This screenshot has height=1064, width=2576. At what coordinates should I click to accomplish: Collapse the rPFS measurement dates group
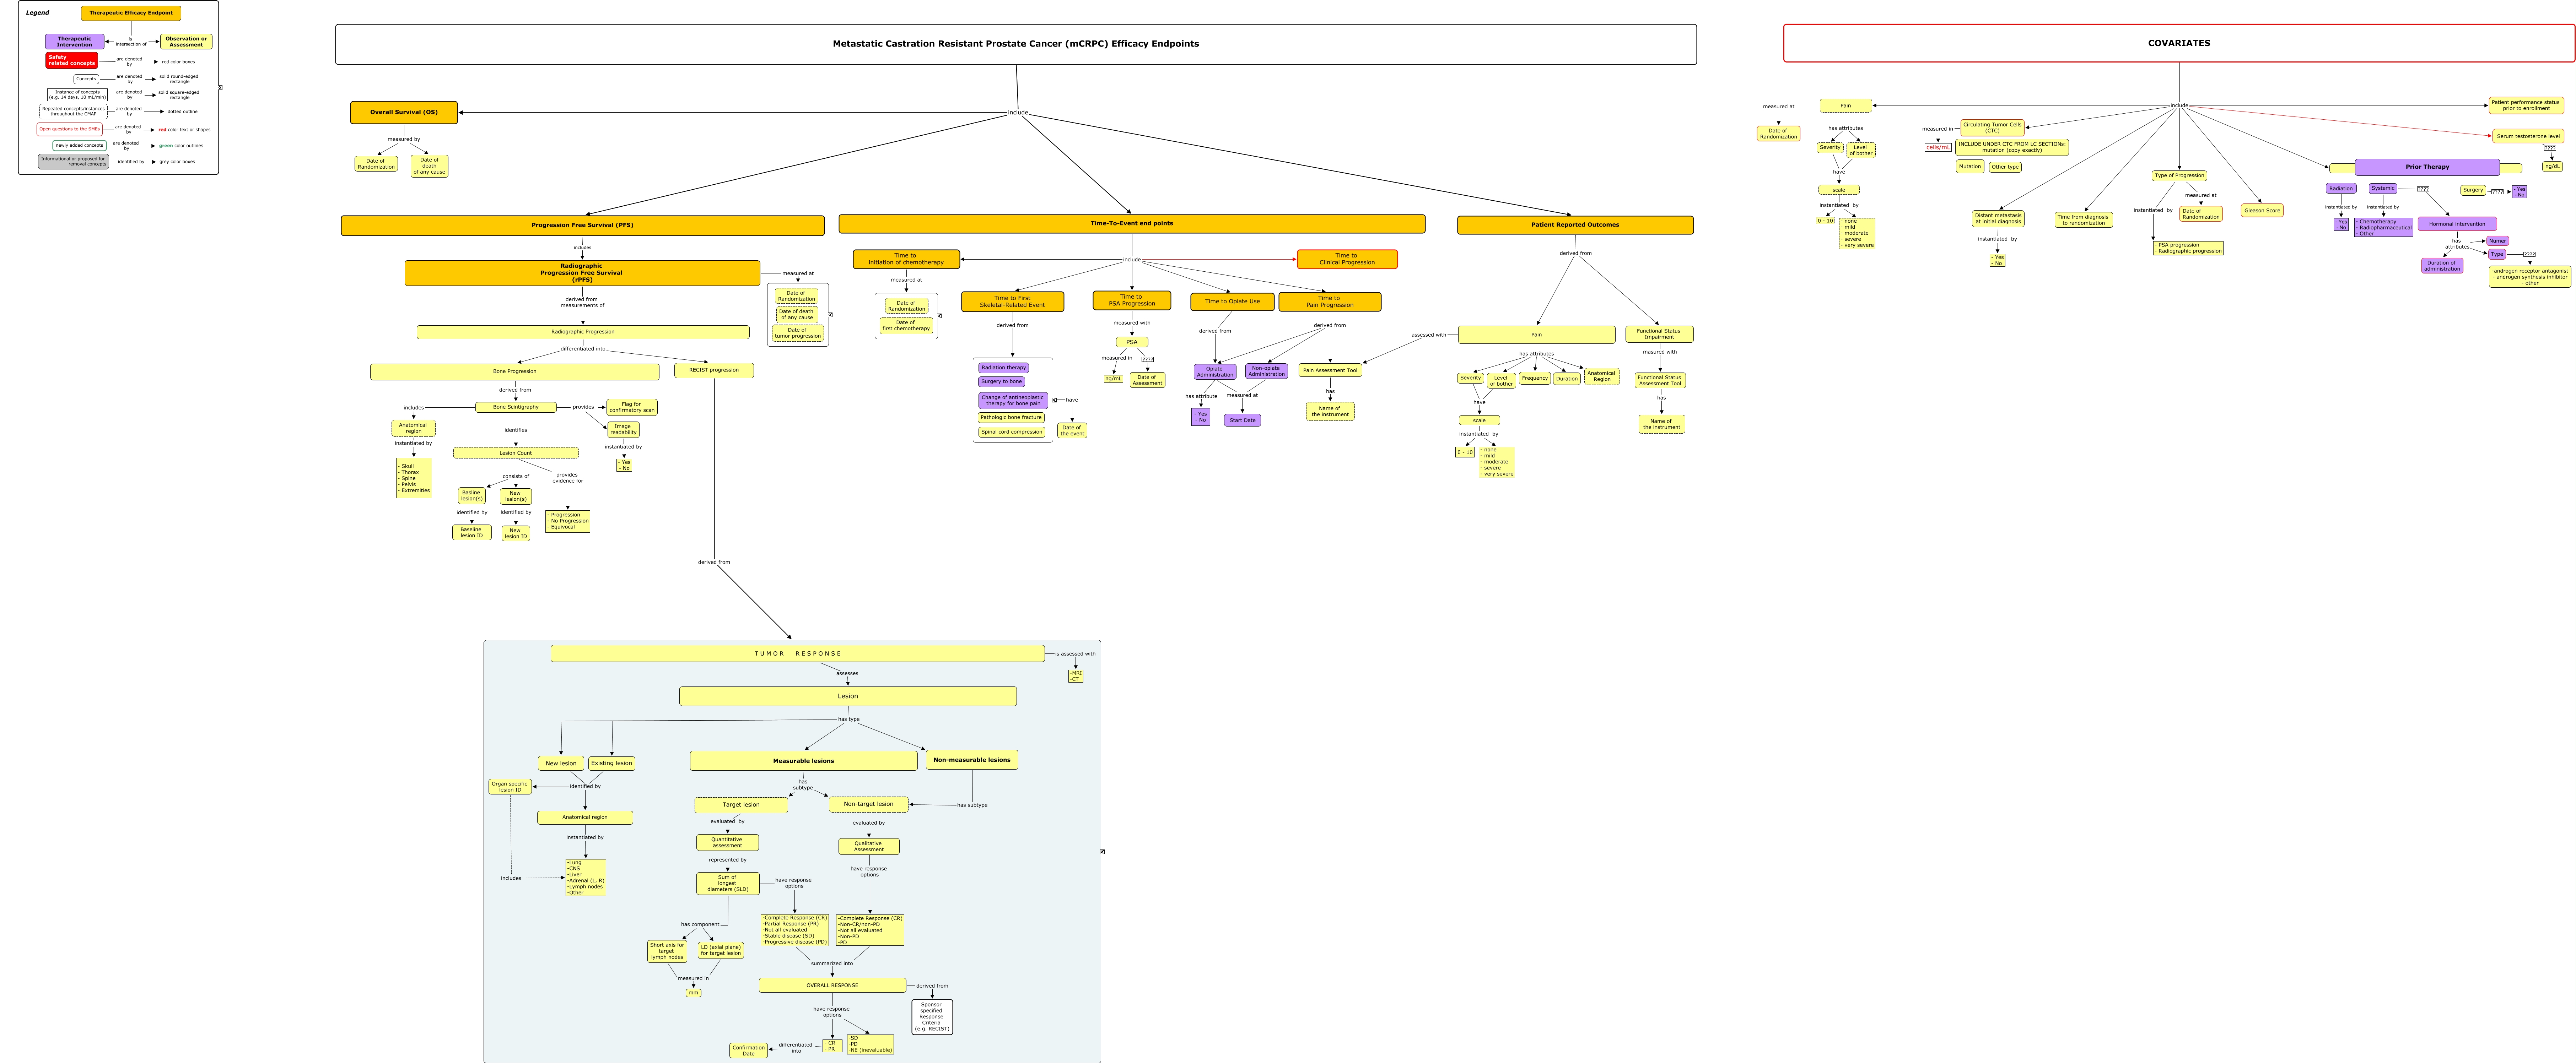(x=830, y=315)
